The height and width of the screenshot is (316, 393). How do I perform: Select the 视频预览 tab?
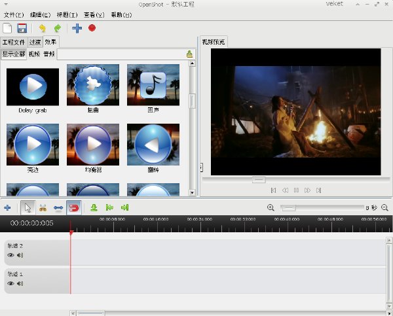click(x=214, y=42)
